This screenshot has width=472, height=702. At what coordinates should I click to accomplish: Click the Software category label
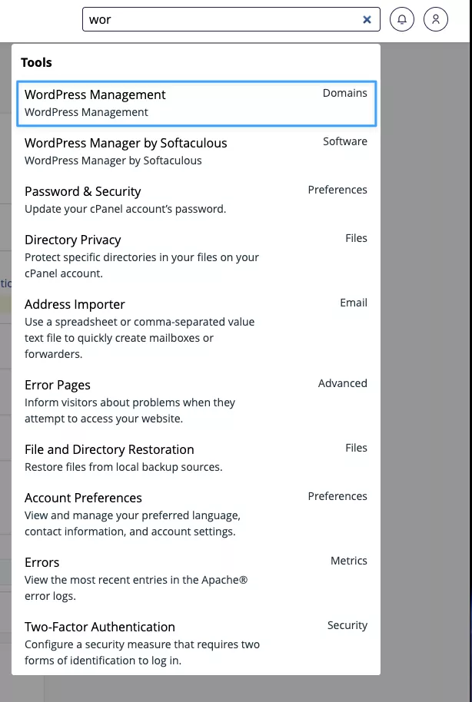pyautogui.click(x=345, y=141)
